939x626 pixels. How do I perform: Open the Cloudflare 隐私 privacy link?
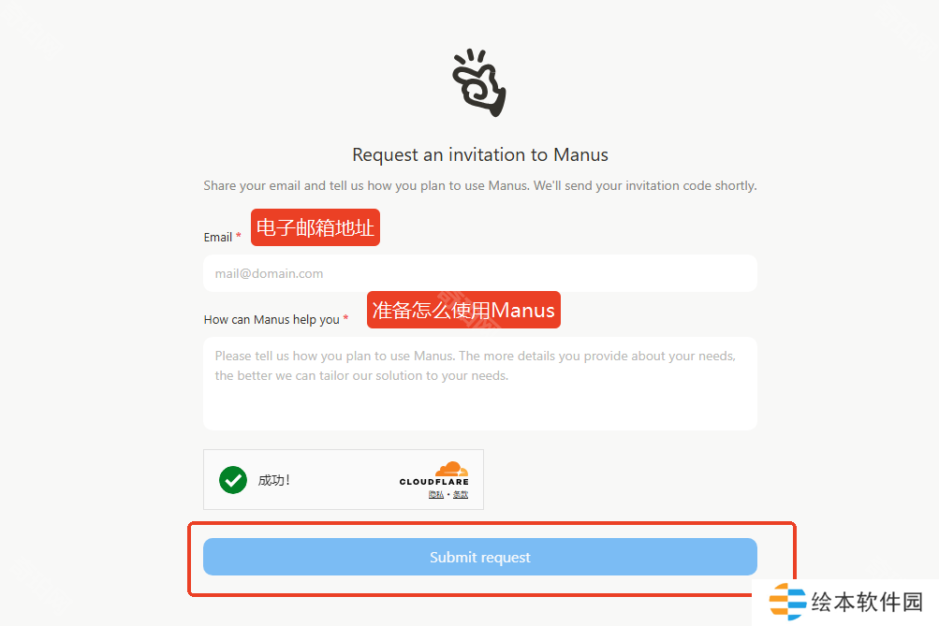point(436,494)
